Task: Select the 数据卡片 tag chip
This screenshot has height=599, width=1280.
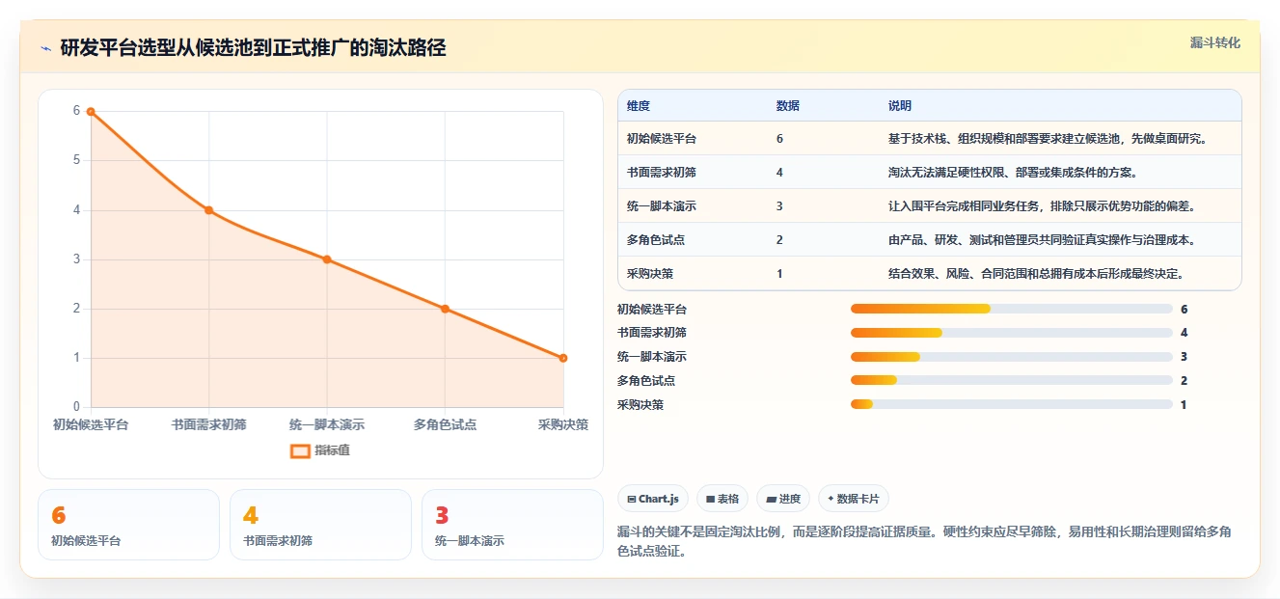Action: (854, 499)
